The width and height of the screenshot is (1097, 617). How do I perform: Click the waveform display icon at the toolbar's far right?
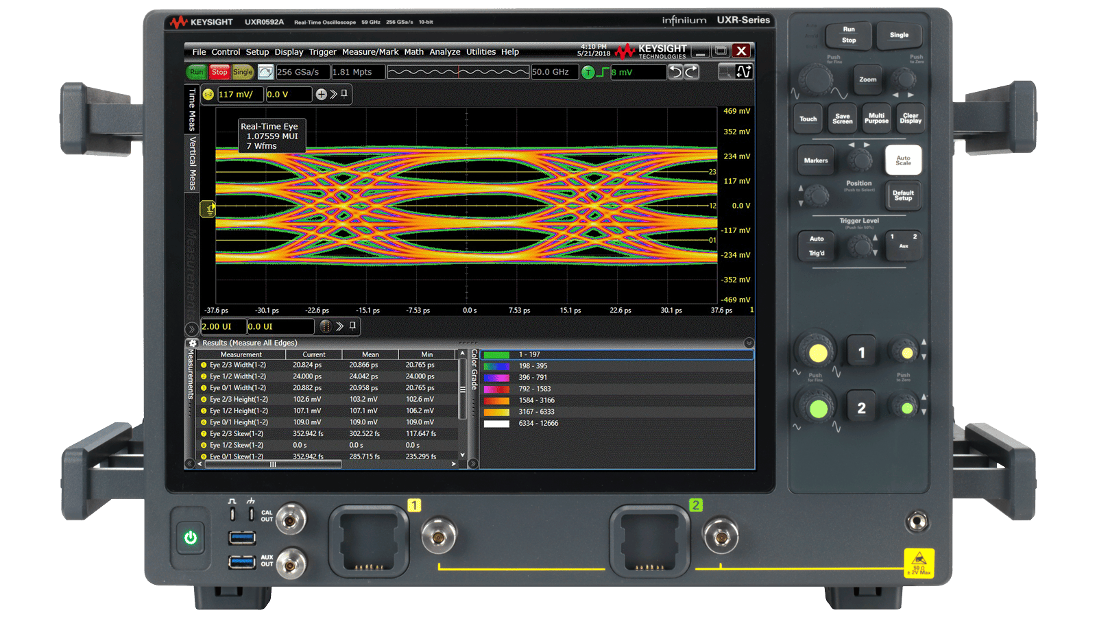click(744, 71)
